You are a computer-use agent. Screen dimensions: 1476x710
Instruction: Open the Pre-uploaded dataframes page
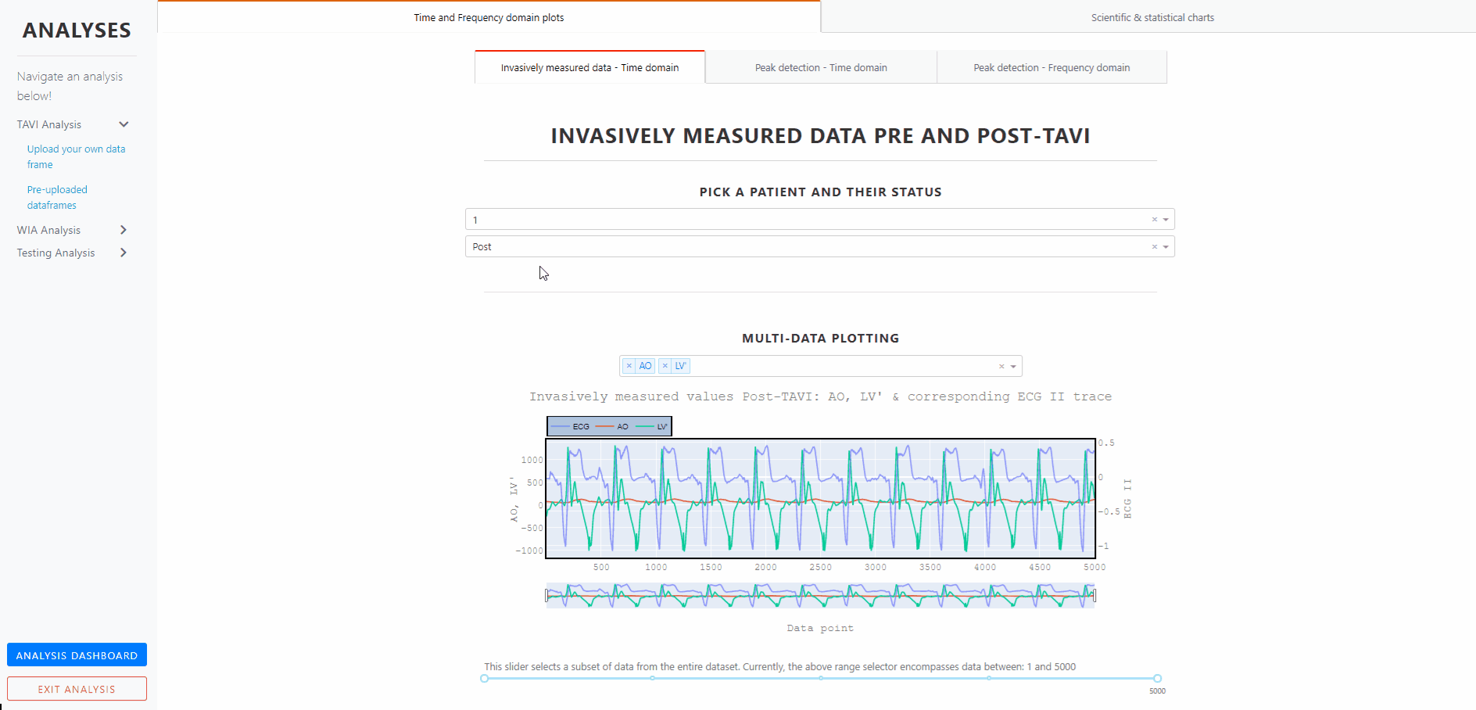(57, 197)
